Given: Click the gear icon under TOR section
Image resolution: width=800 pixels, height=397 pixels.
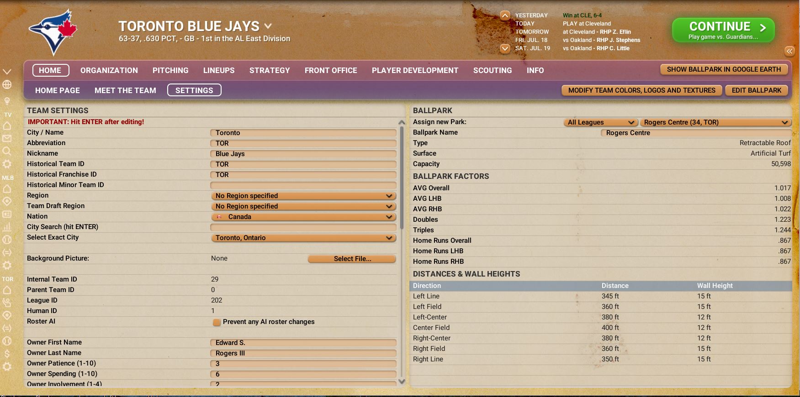Looking at the screenshot, I should (7, 366).
